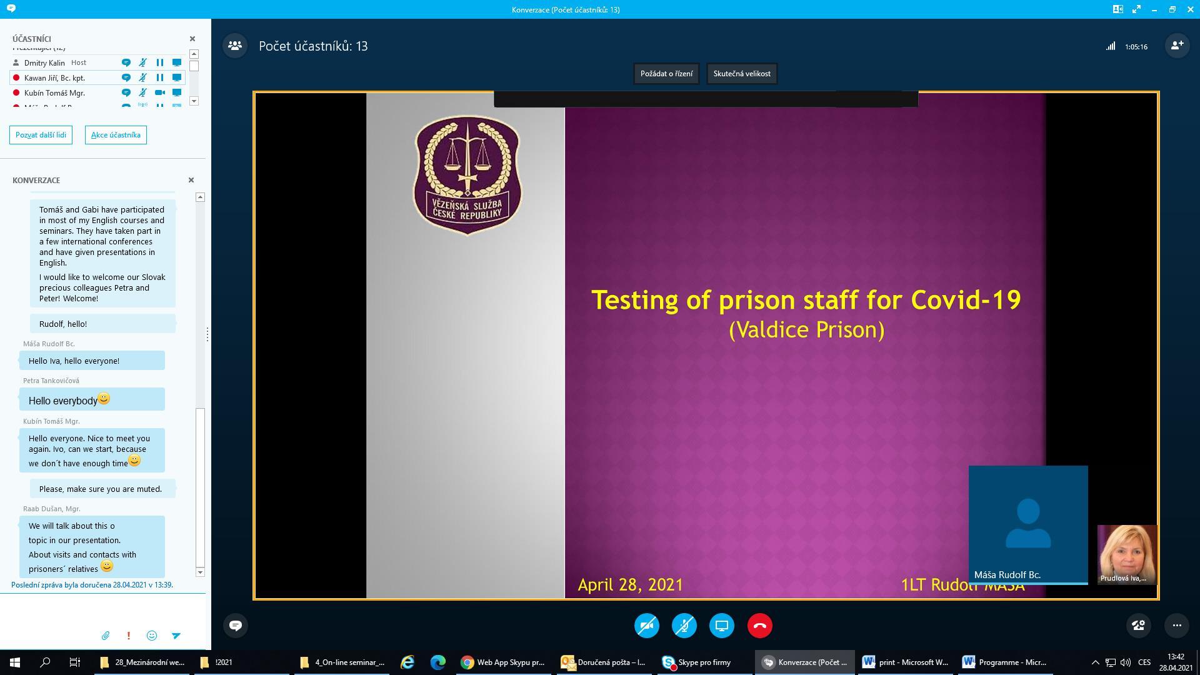Open the share screen content button
Screen dimensions: 1200x675
click(722, 626)
